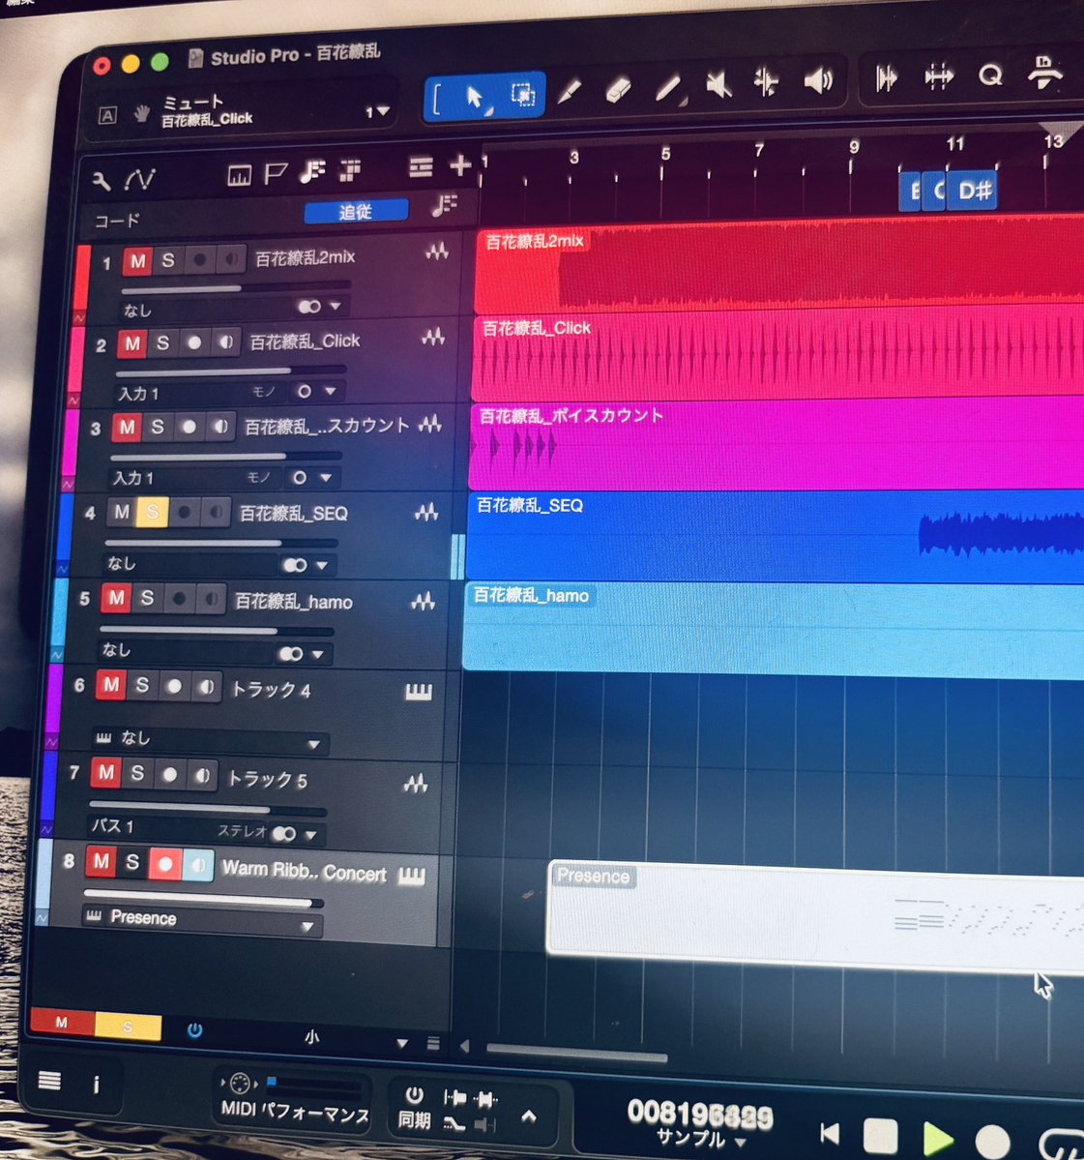Select the Presence instrument clip

pyautogui.click(x=815, y=917)
